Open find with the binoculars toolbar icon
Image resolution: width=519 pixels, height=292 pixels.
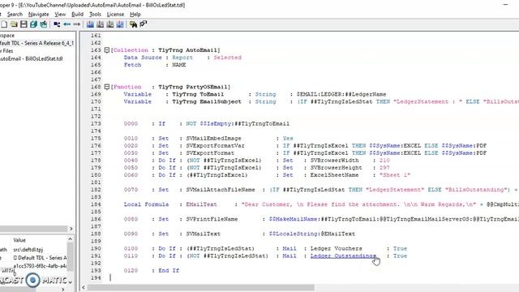(133, 24)
